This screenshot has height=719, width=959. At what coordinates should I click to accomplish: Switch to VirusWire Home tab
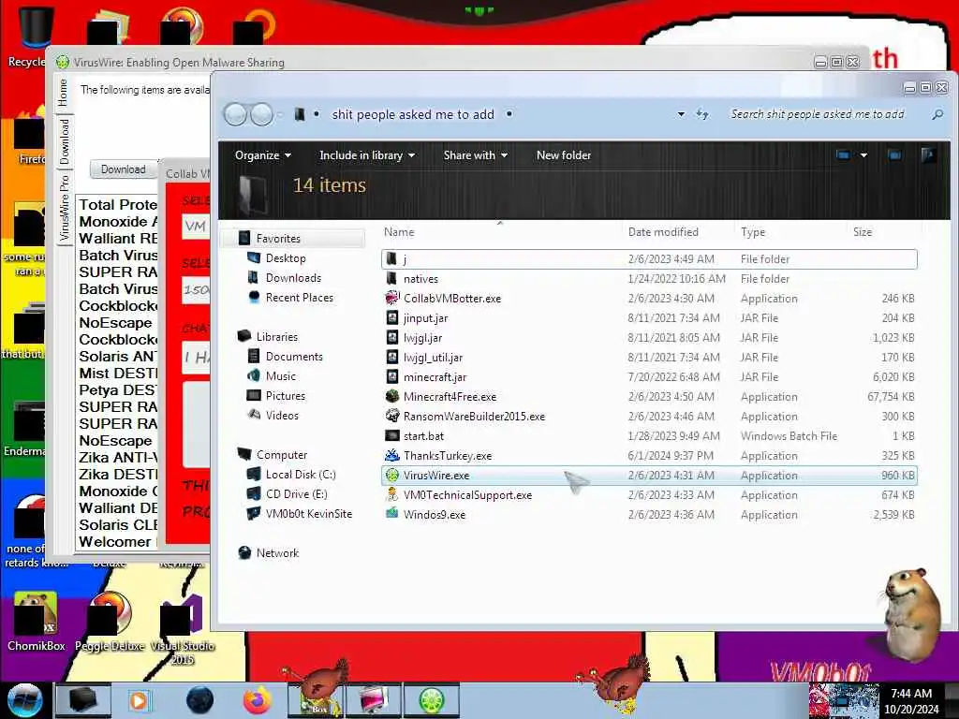[x=64, y=93]
